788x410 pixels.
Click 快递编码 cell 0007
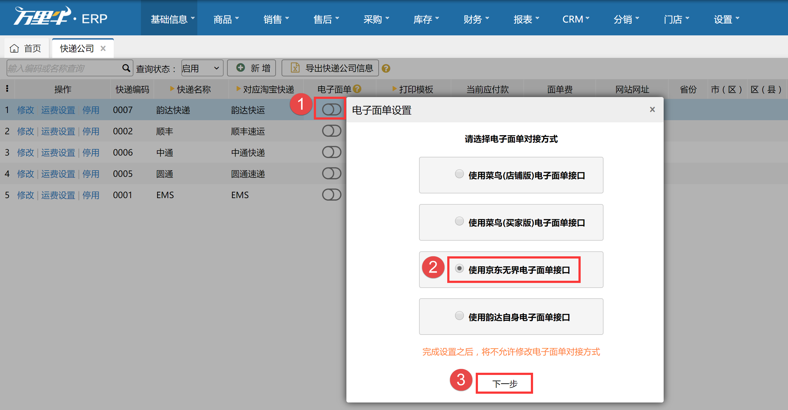[123, 110]
